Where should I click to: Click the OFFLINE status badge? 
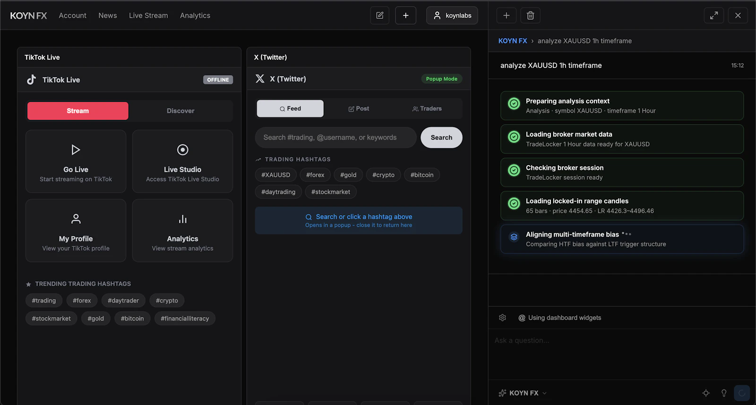pos(218,80)
